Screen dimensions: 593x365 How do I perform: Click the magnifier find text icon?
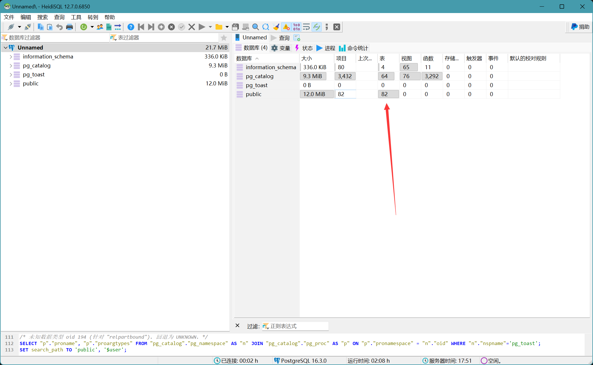[x=255, y=27]
